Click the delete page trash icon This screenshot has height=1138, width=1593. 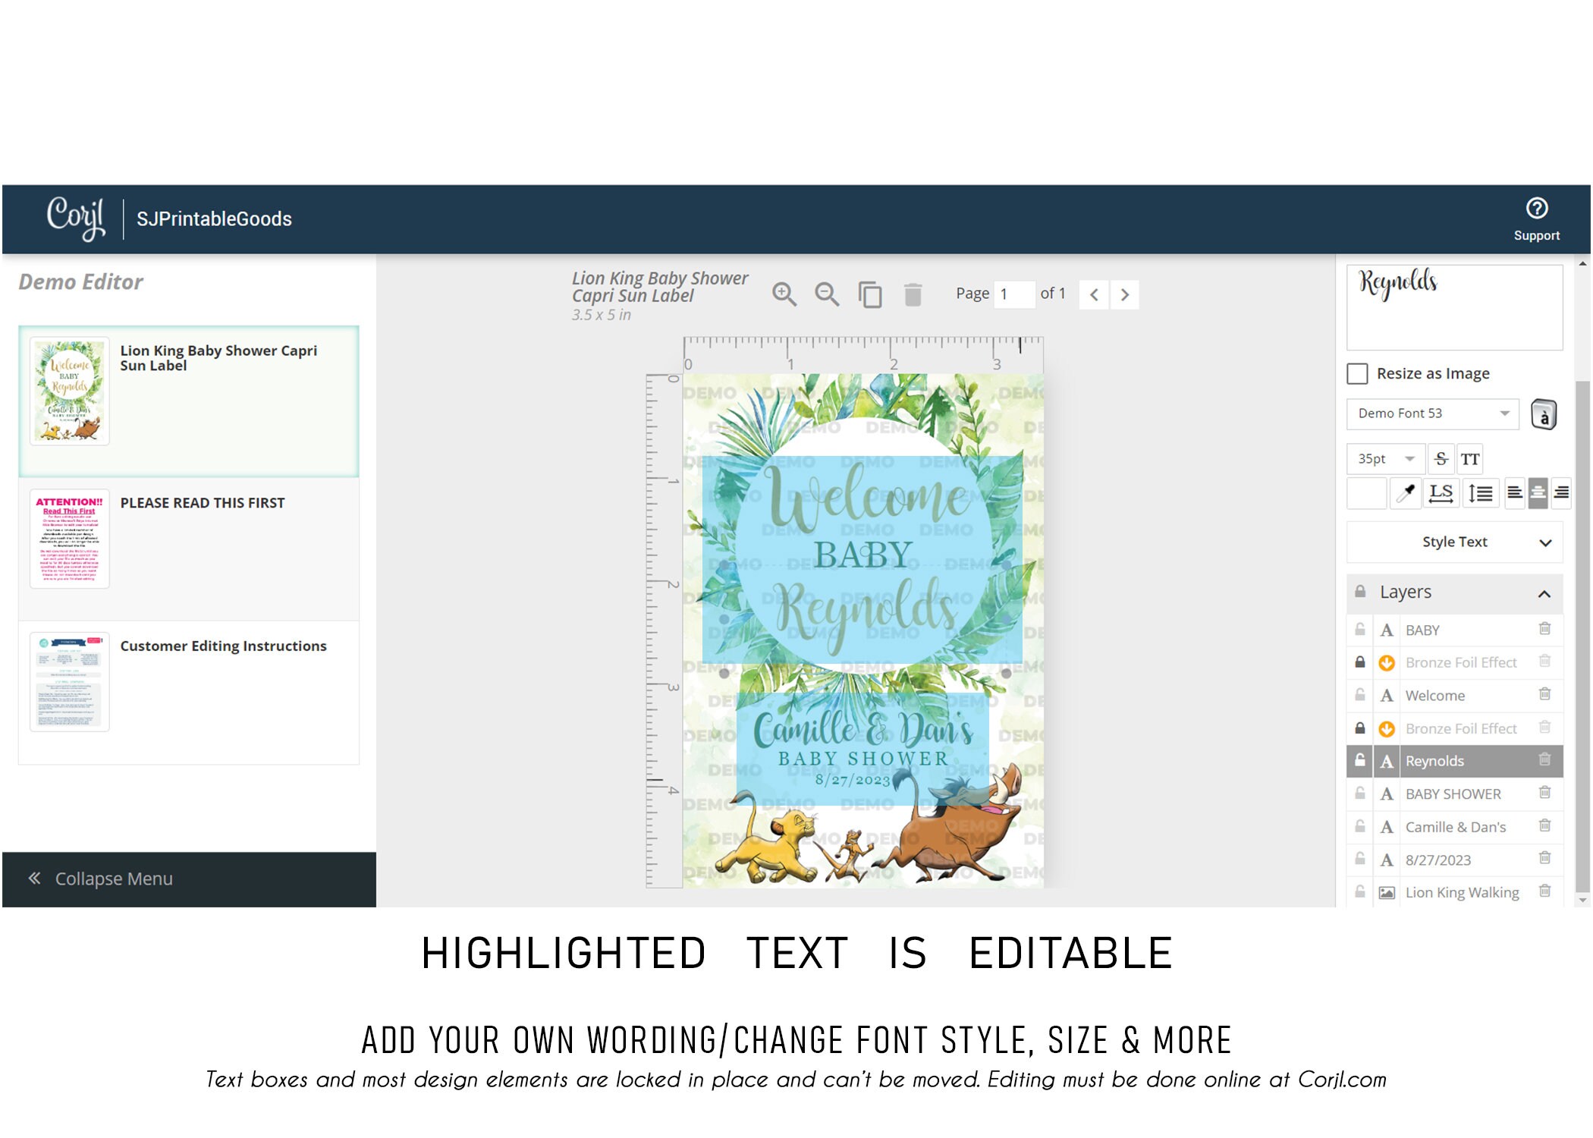(x=913, y=294)
